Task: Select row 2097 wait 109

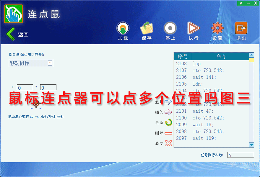Action: pyautogui.click(x=212, y=138)
